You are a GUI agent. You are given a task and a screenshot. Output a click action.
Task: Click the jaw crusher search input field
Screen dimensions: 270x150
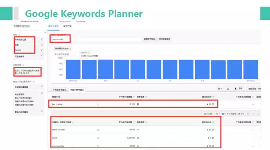(x=96, y=39)
